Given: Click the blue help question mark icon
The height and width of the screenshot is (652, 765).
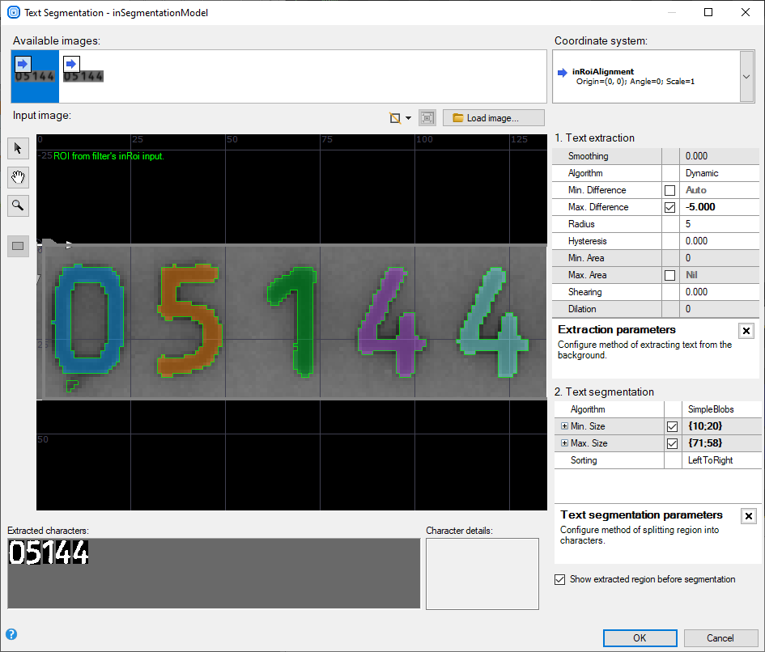Looking at the screenshot, I should tap(11, 634).
